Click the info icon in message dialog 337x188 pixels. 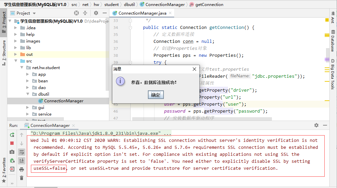120,81
